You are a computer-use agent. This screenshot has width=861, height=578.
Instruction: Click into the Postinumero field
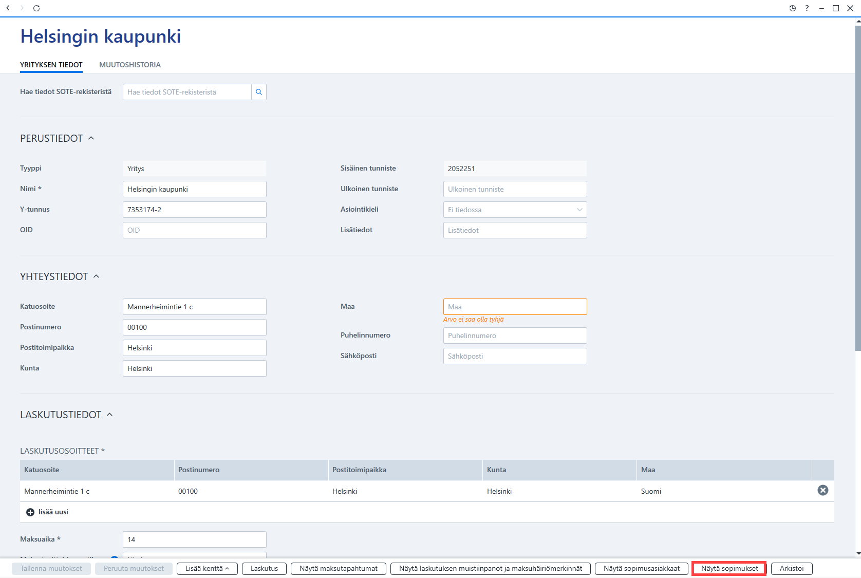(195, 327)
